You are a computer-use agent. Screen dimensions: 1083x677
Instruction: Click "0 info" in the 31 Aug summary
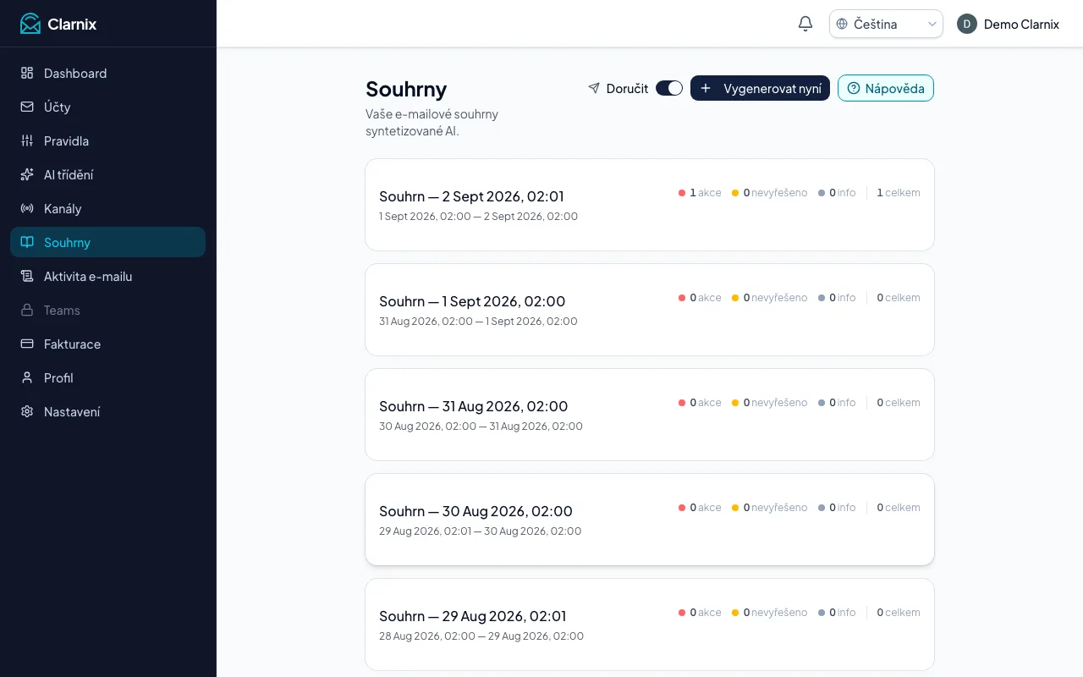(x=837, y=403)
